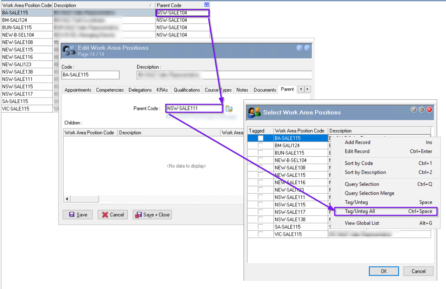
Task: Check the Tagged box for VIC-SALE115
Action: pyautogui.click(x=260, y=234)
